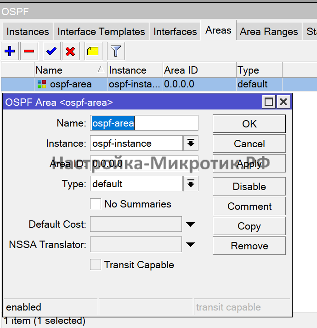The height and width of the screenshot is (328, 317).
Task: Add a new OSPF area with plus icon
Action: [x=10, y=51]
